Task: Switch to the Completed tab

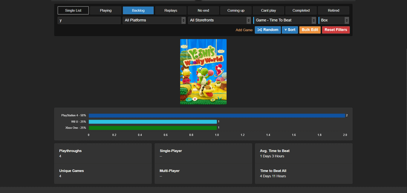Action: tap(301, 11)
